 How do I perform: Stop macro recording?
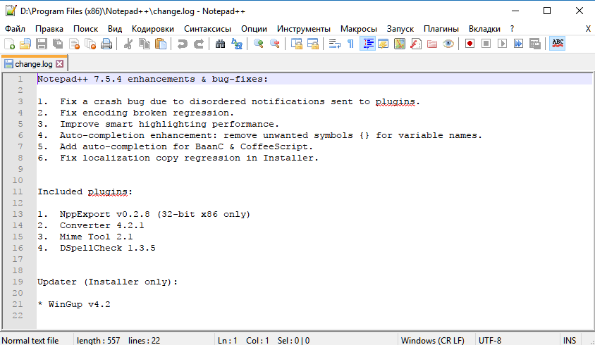click(x=486, y=44)
